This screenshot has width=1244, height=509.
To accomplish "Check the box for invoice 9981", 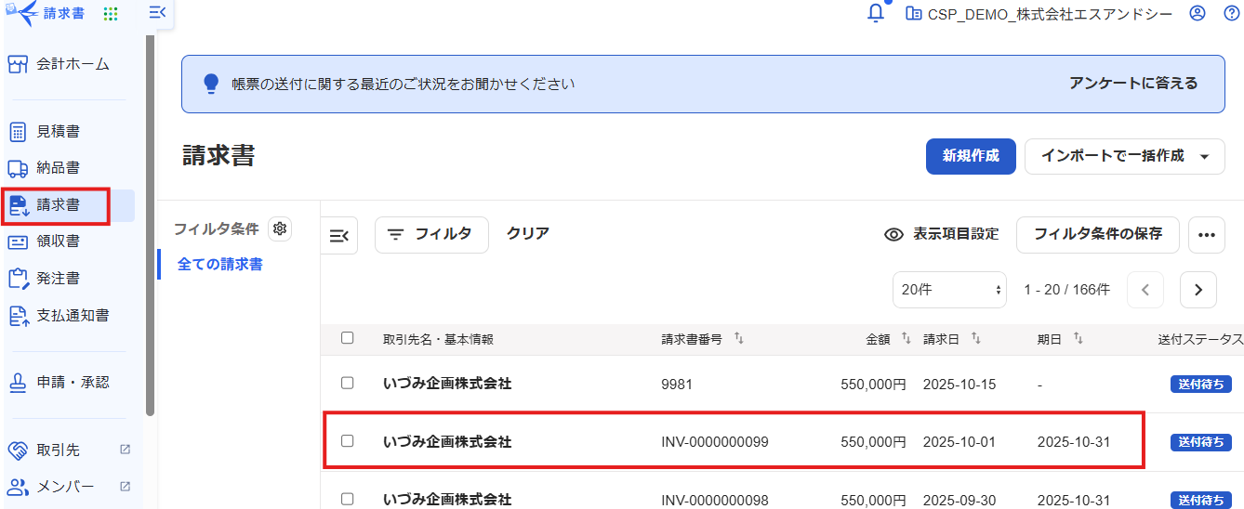I will [x=348, y=383].
